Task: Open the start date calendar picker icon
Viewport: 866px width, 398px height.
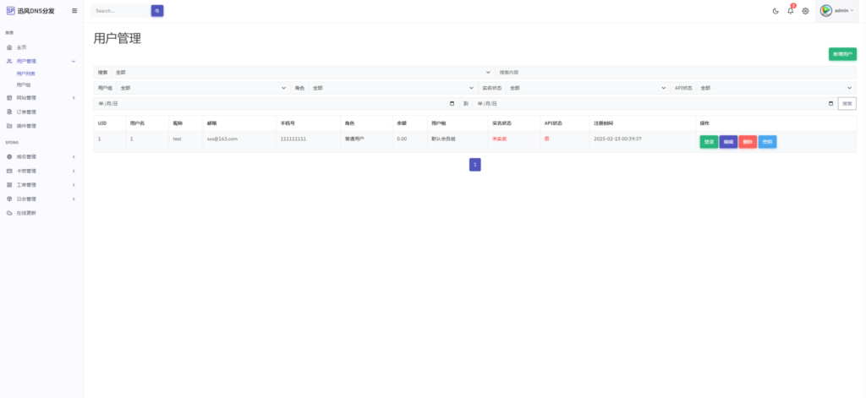Action: 452,103
